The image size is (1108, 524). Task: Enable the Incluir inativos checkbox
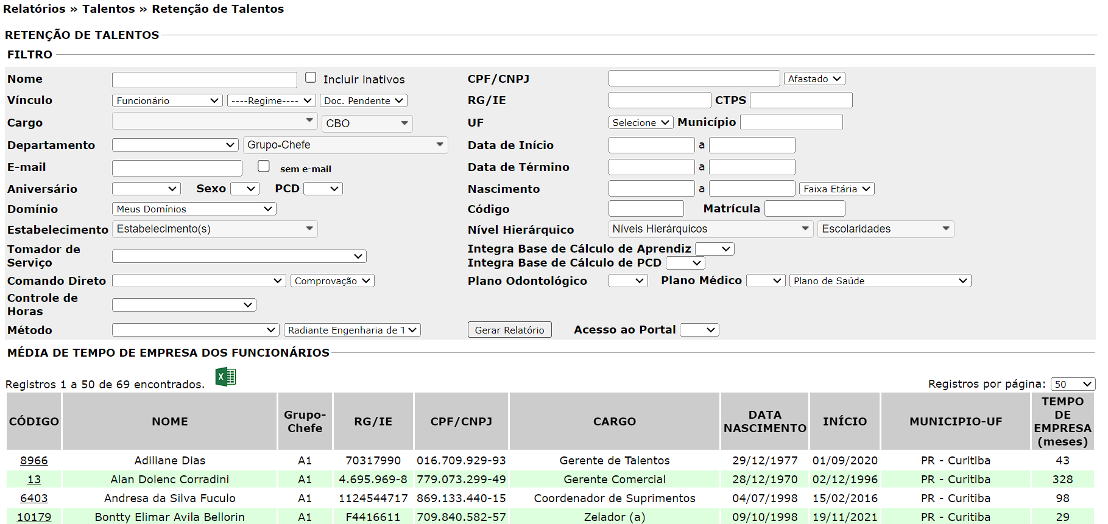[x=311, y=78]
